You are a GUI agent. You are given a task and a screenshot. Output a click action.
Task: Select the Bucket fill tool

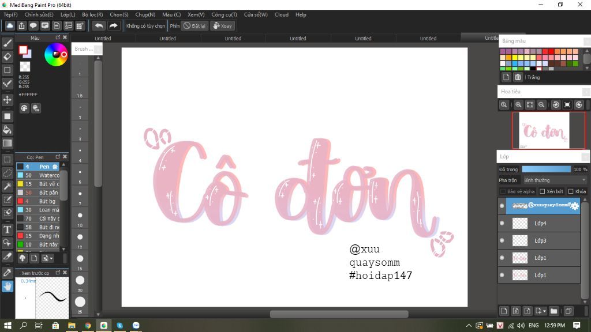(x=7, y=130)
